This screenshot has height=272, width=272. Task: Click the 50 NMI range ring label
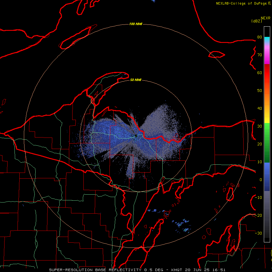coord(136,80)
